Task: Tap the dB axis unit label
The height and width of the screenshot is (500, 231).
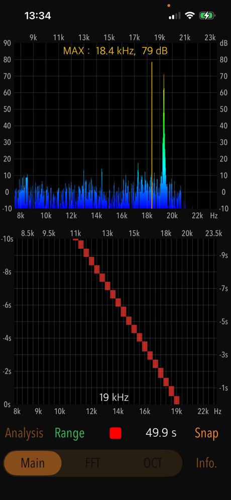Action: (223, 44)
